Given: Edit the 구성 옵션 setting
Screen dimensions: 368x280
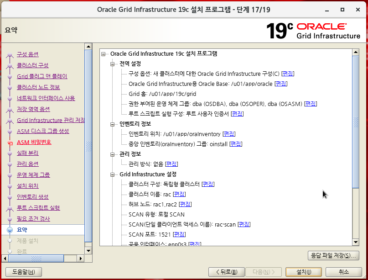Looking at the screenshot, I should (288, 74).
